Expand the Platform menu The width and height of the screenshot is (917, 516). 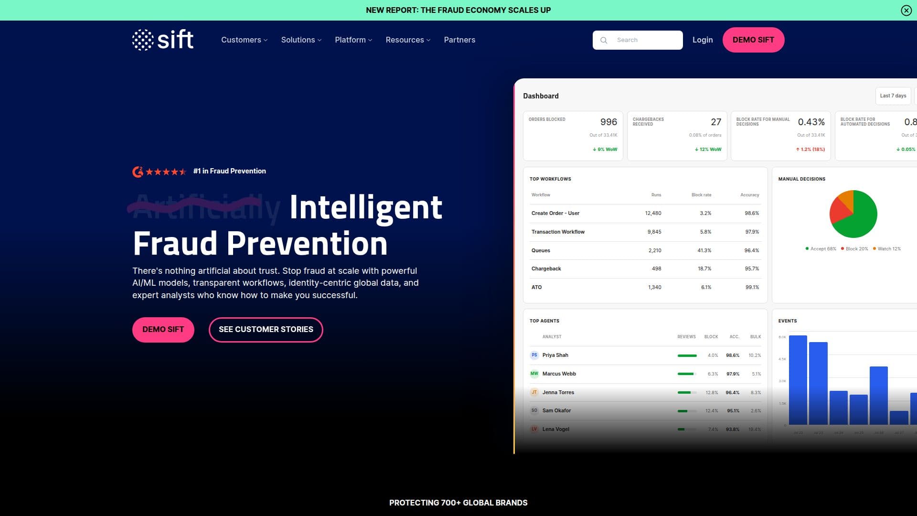pos(353,40)
